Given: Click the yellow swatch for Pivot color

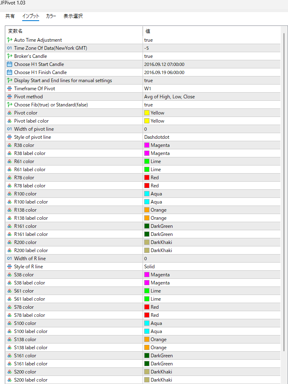Looking at the screenshot, I should (147, 112).
